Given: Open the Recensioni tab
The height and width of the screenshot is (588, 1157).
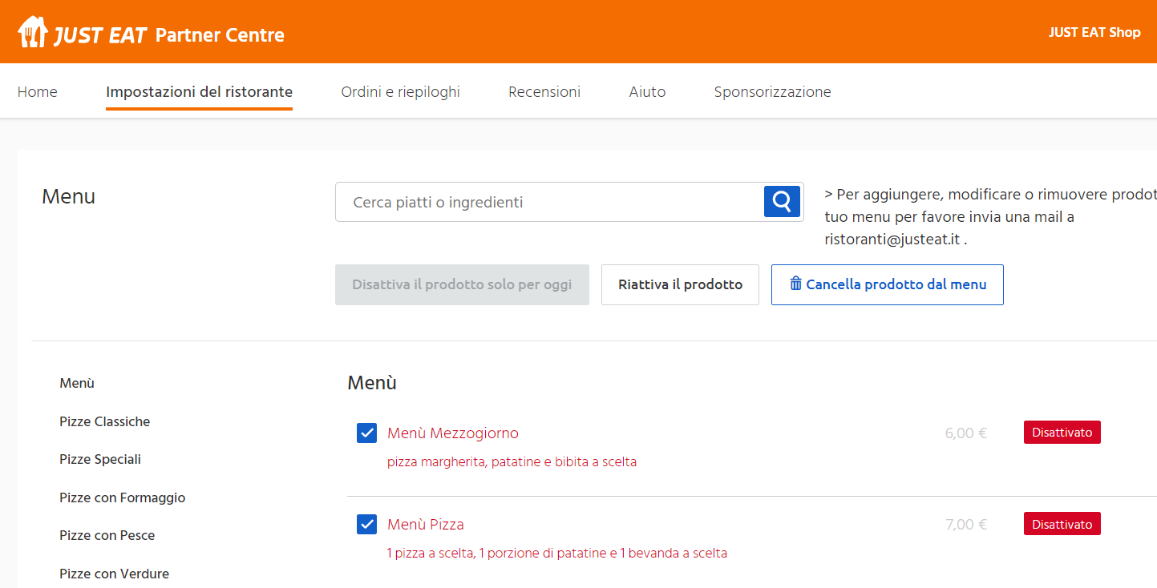Looking at the screenshot, I should pos(544,92).
